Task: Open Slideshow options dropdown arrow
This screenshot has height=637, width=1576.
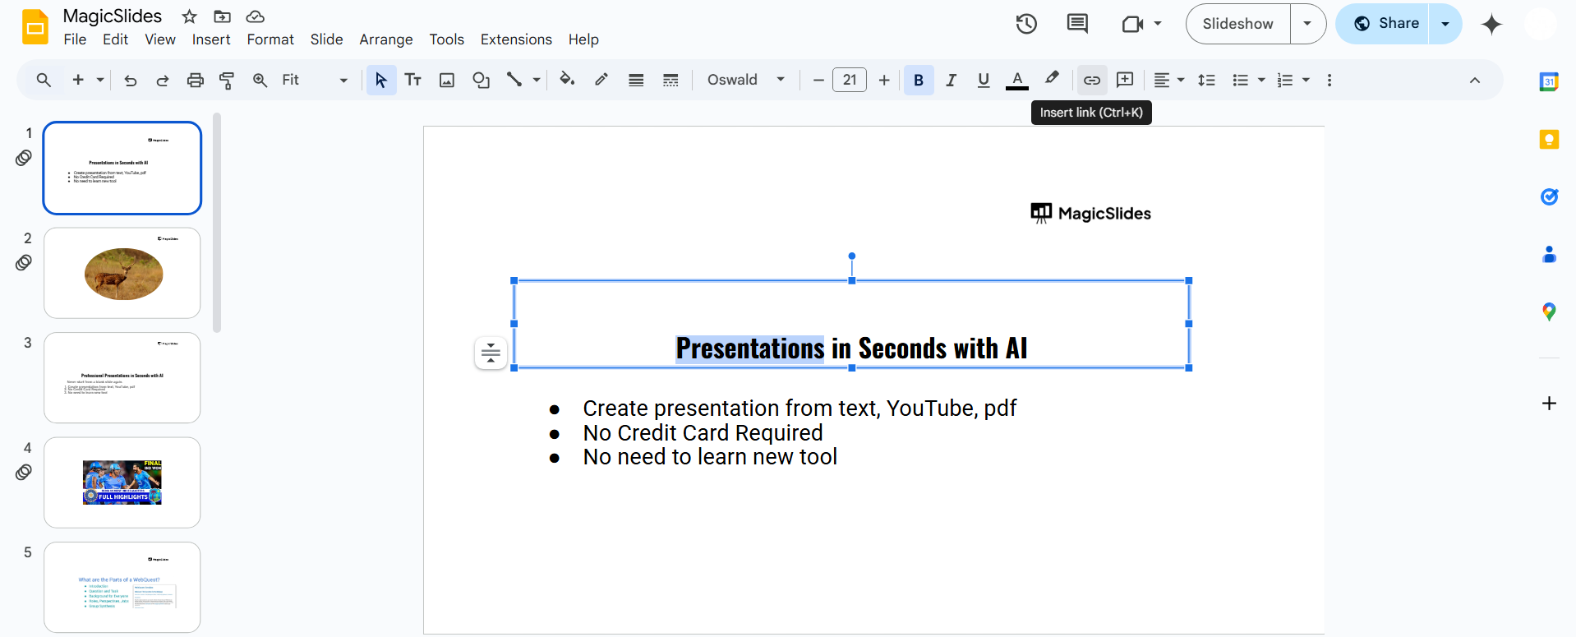Action: coord(1307,24)
